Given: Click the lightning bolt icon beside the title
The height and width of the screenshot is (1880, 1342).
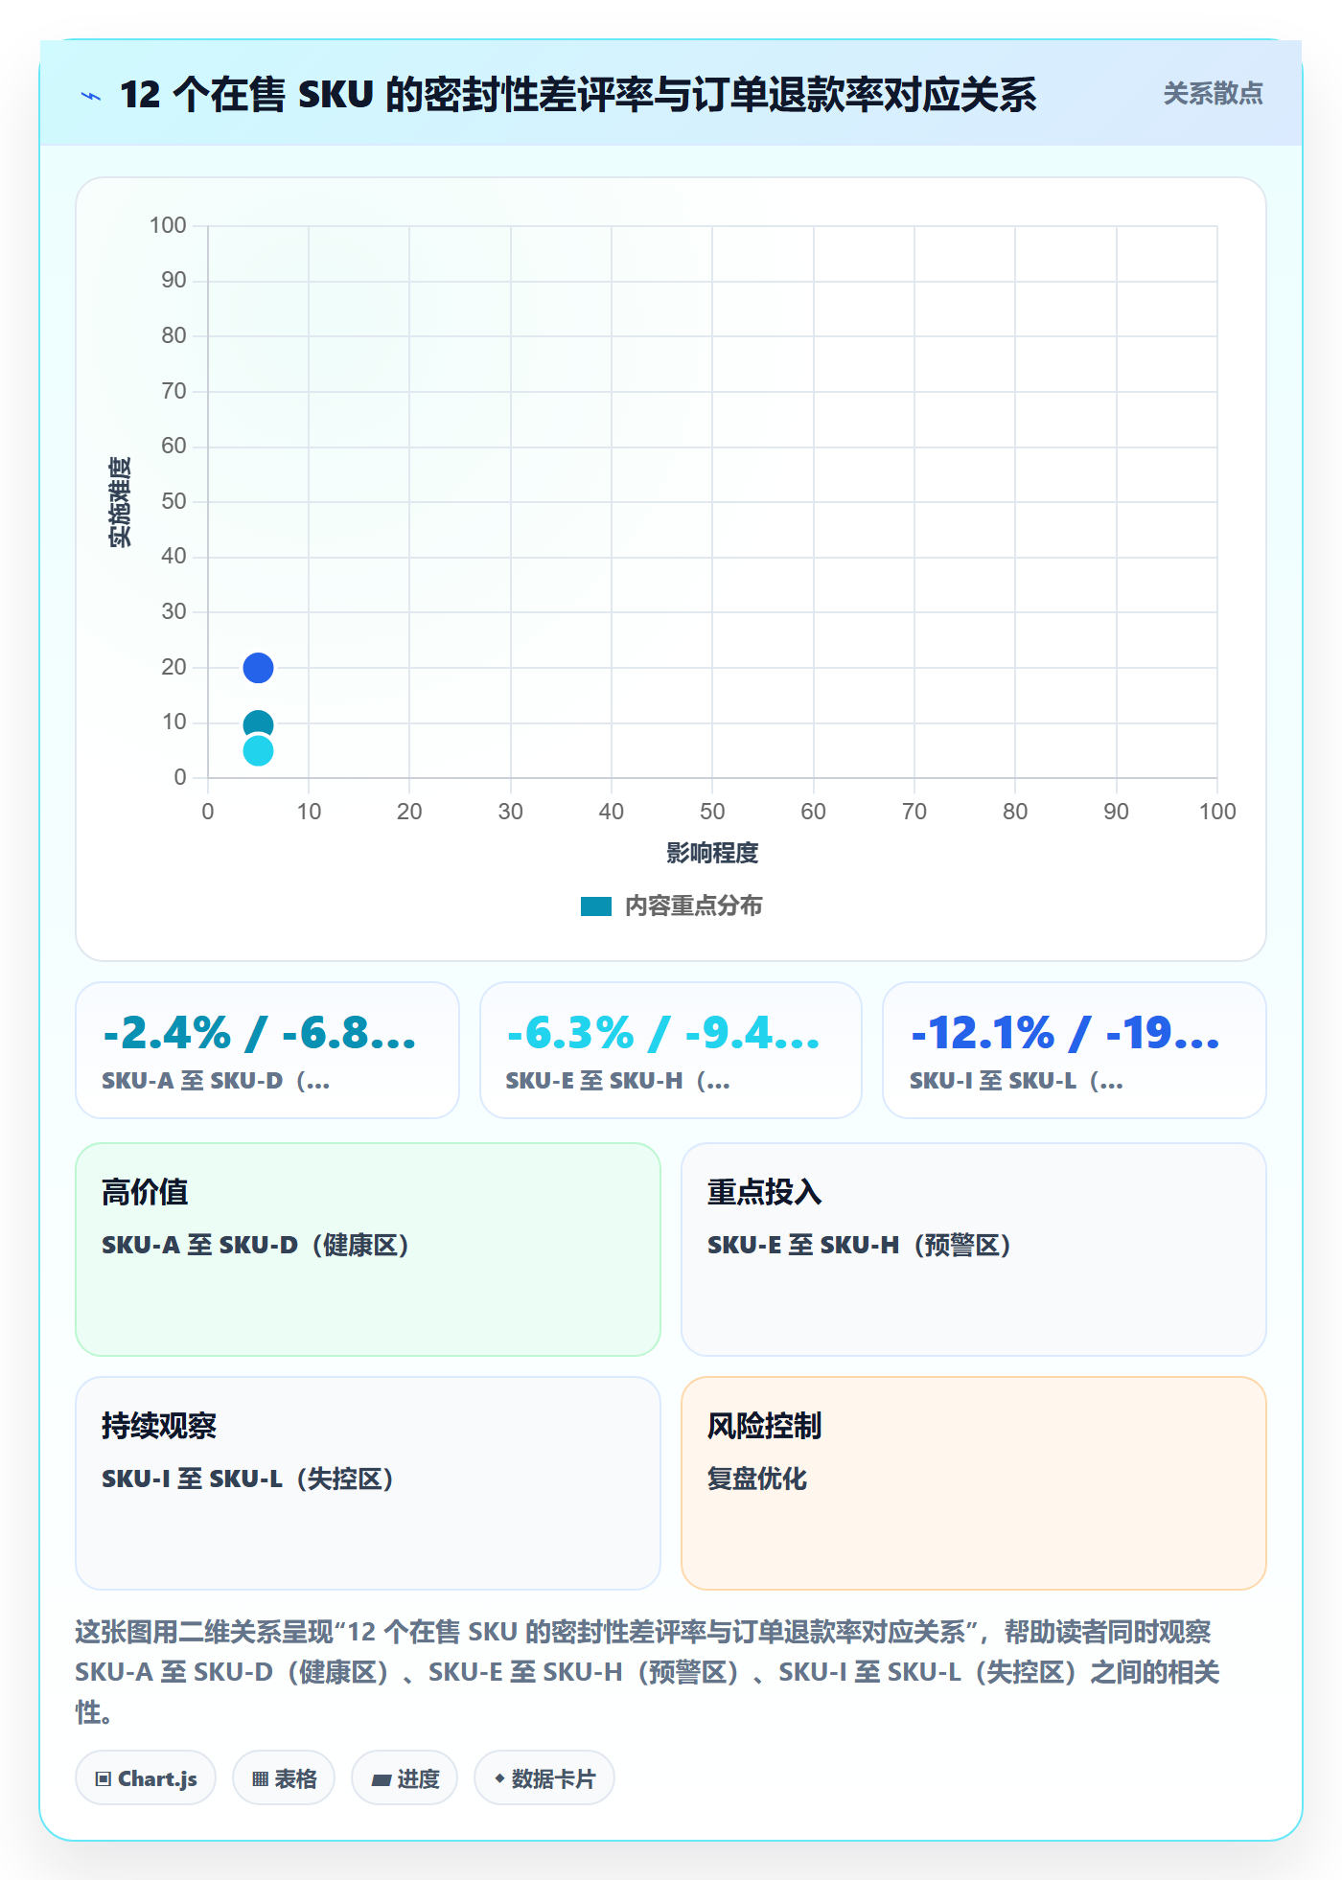Looking at the screenshot, I should pyautogui.click(x=91, y=96).
